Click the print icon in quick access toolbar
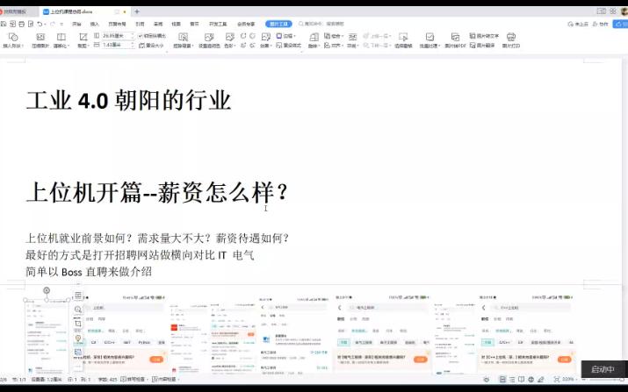Image resolution: width=628 pixels, height=392 pixels. tap(22, 24)
